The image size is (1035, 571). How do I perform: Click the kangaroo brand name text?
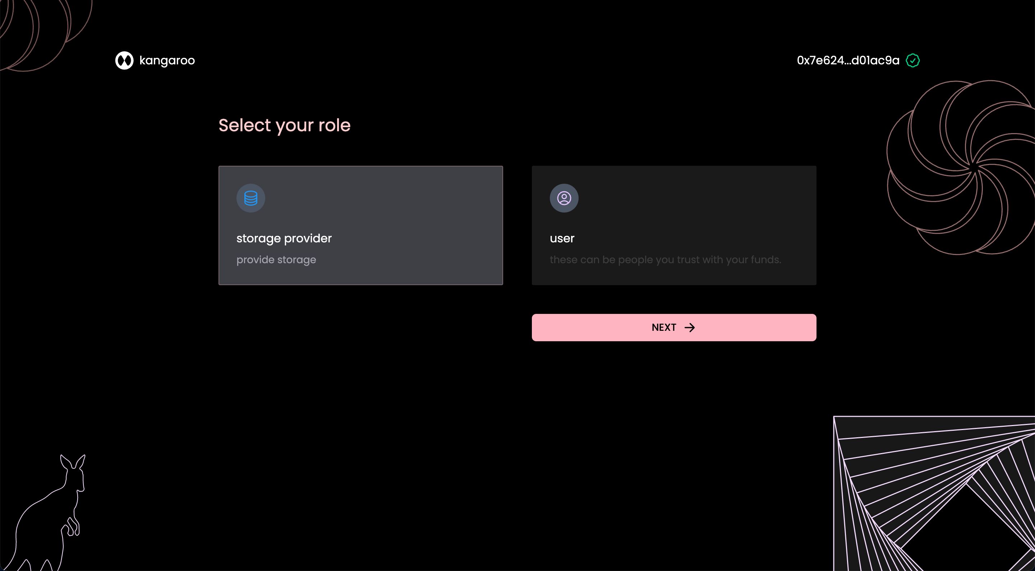coord(167,60)
